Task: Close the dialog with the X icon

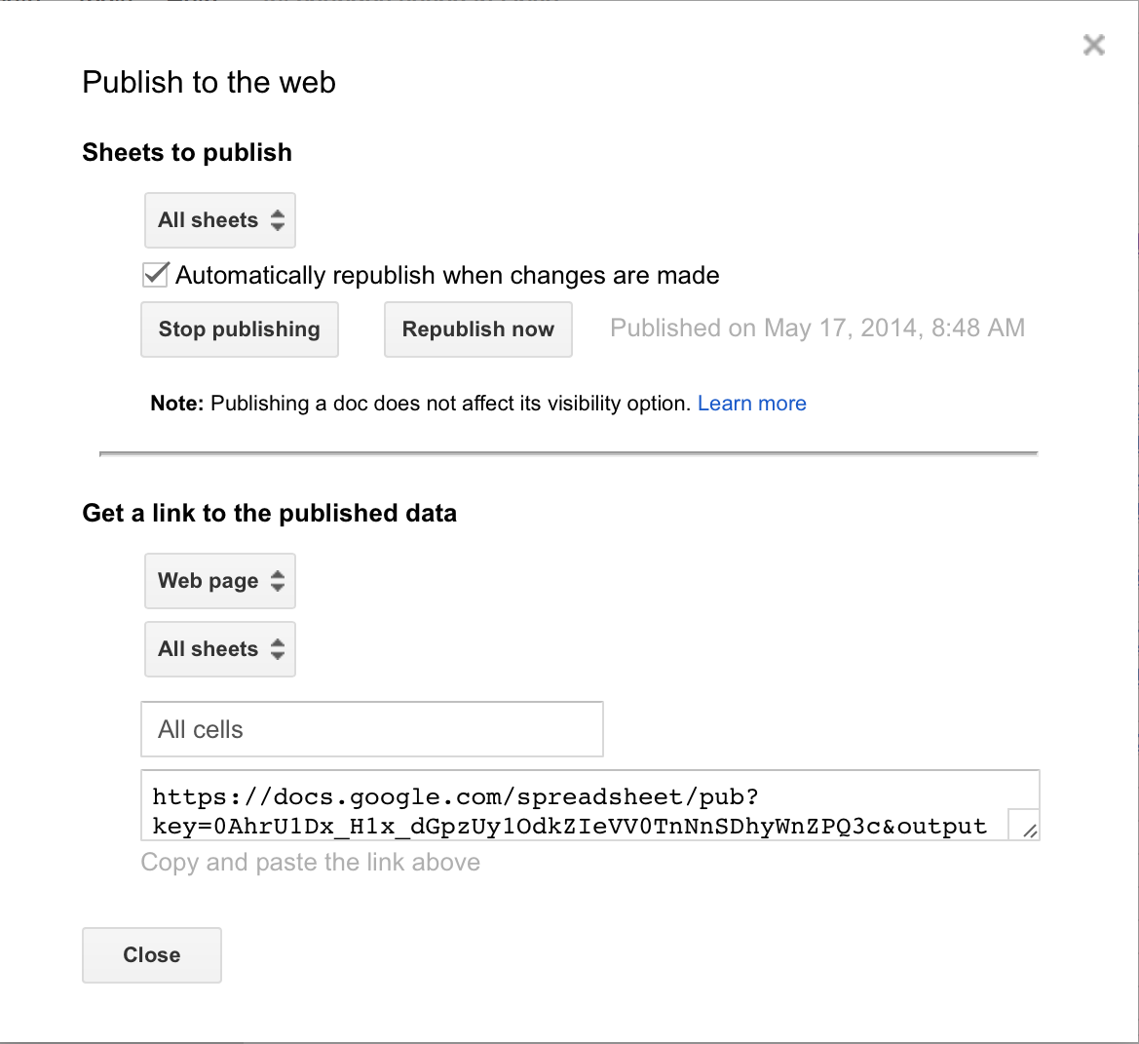Action: 1093,45
